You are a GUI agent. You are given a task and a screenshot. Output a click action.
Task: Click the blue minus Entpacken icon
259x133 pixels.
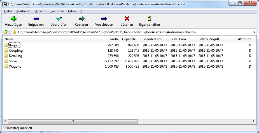[x=36, y=19]
